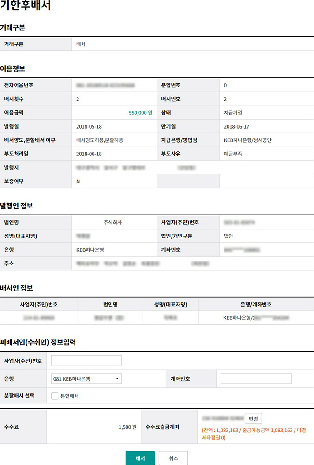
Task: Click the 상태 value 지급거절
Action: (x=233, y=113)
